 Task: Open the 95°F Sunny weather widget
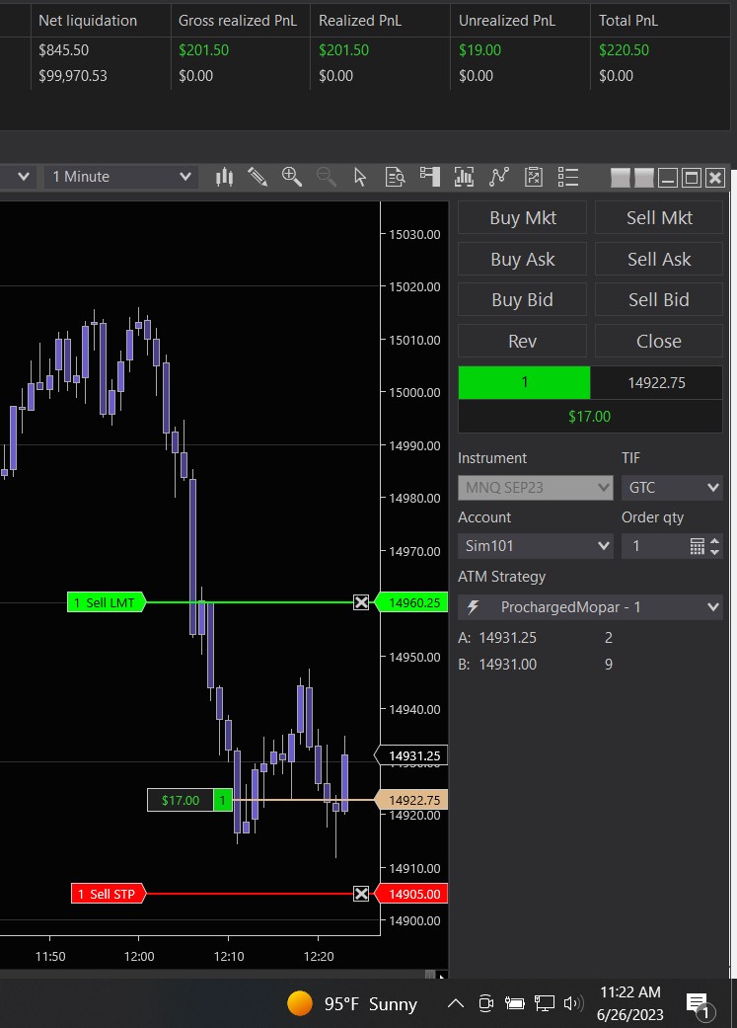pyautogui.click(x=352, y=1003)
